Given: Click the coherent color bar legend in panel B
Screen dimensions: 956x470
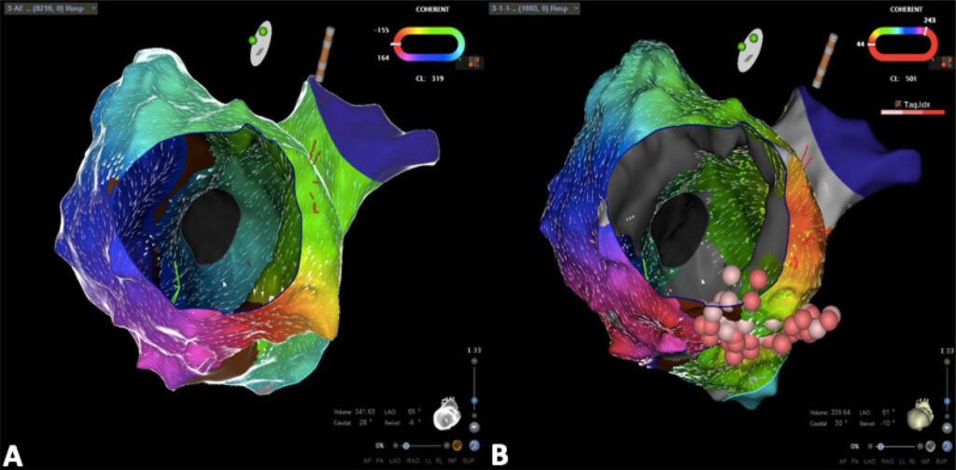Looking at the screenshot, I should [x=904, y=45].
